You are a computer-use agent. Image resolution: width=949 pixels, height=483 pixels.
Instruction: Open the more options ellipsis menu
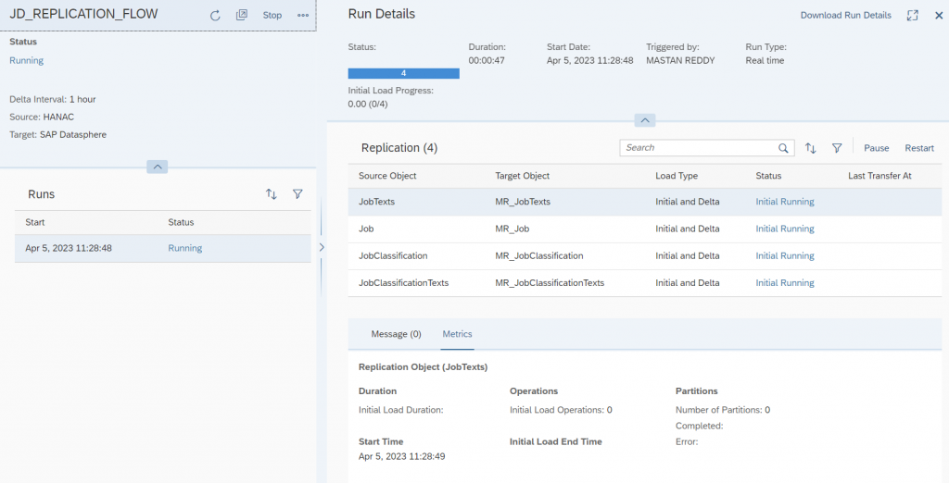point(303,15)
